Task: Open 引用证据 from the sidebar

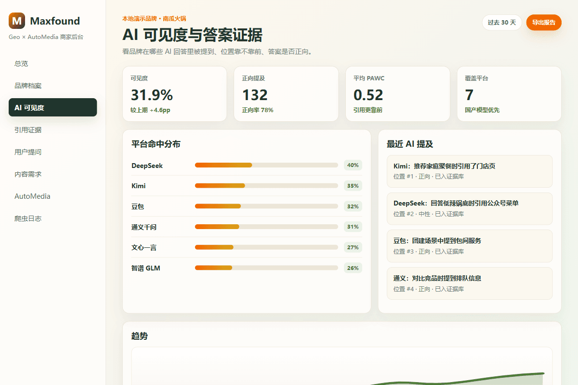Action: click(x=53, y=130)
